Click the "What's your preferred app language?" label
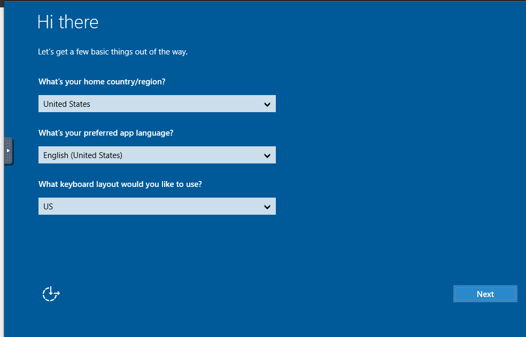Screen dimensions: 526x337 tap(106, 133)
